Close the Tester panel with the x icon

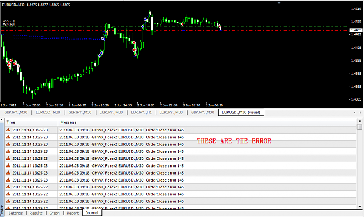(2, 120)
